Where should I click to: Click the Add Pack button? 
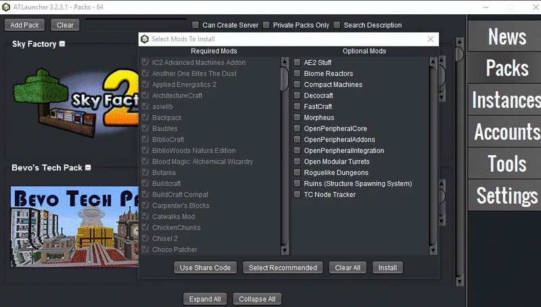24,25
